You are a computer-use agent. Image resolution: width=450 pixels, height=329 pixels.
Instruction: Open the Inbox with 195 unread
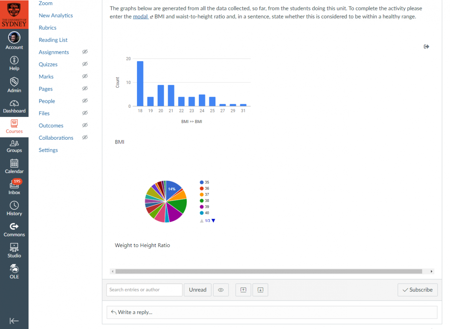pyautogui.click(x=14, y=187)
